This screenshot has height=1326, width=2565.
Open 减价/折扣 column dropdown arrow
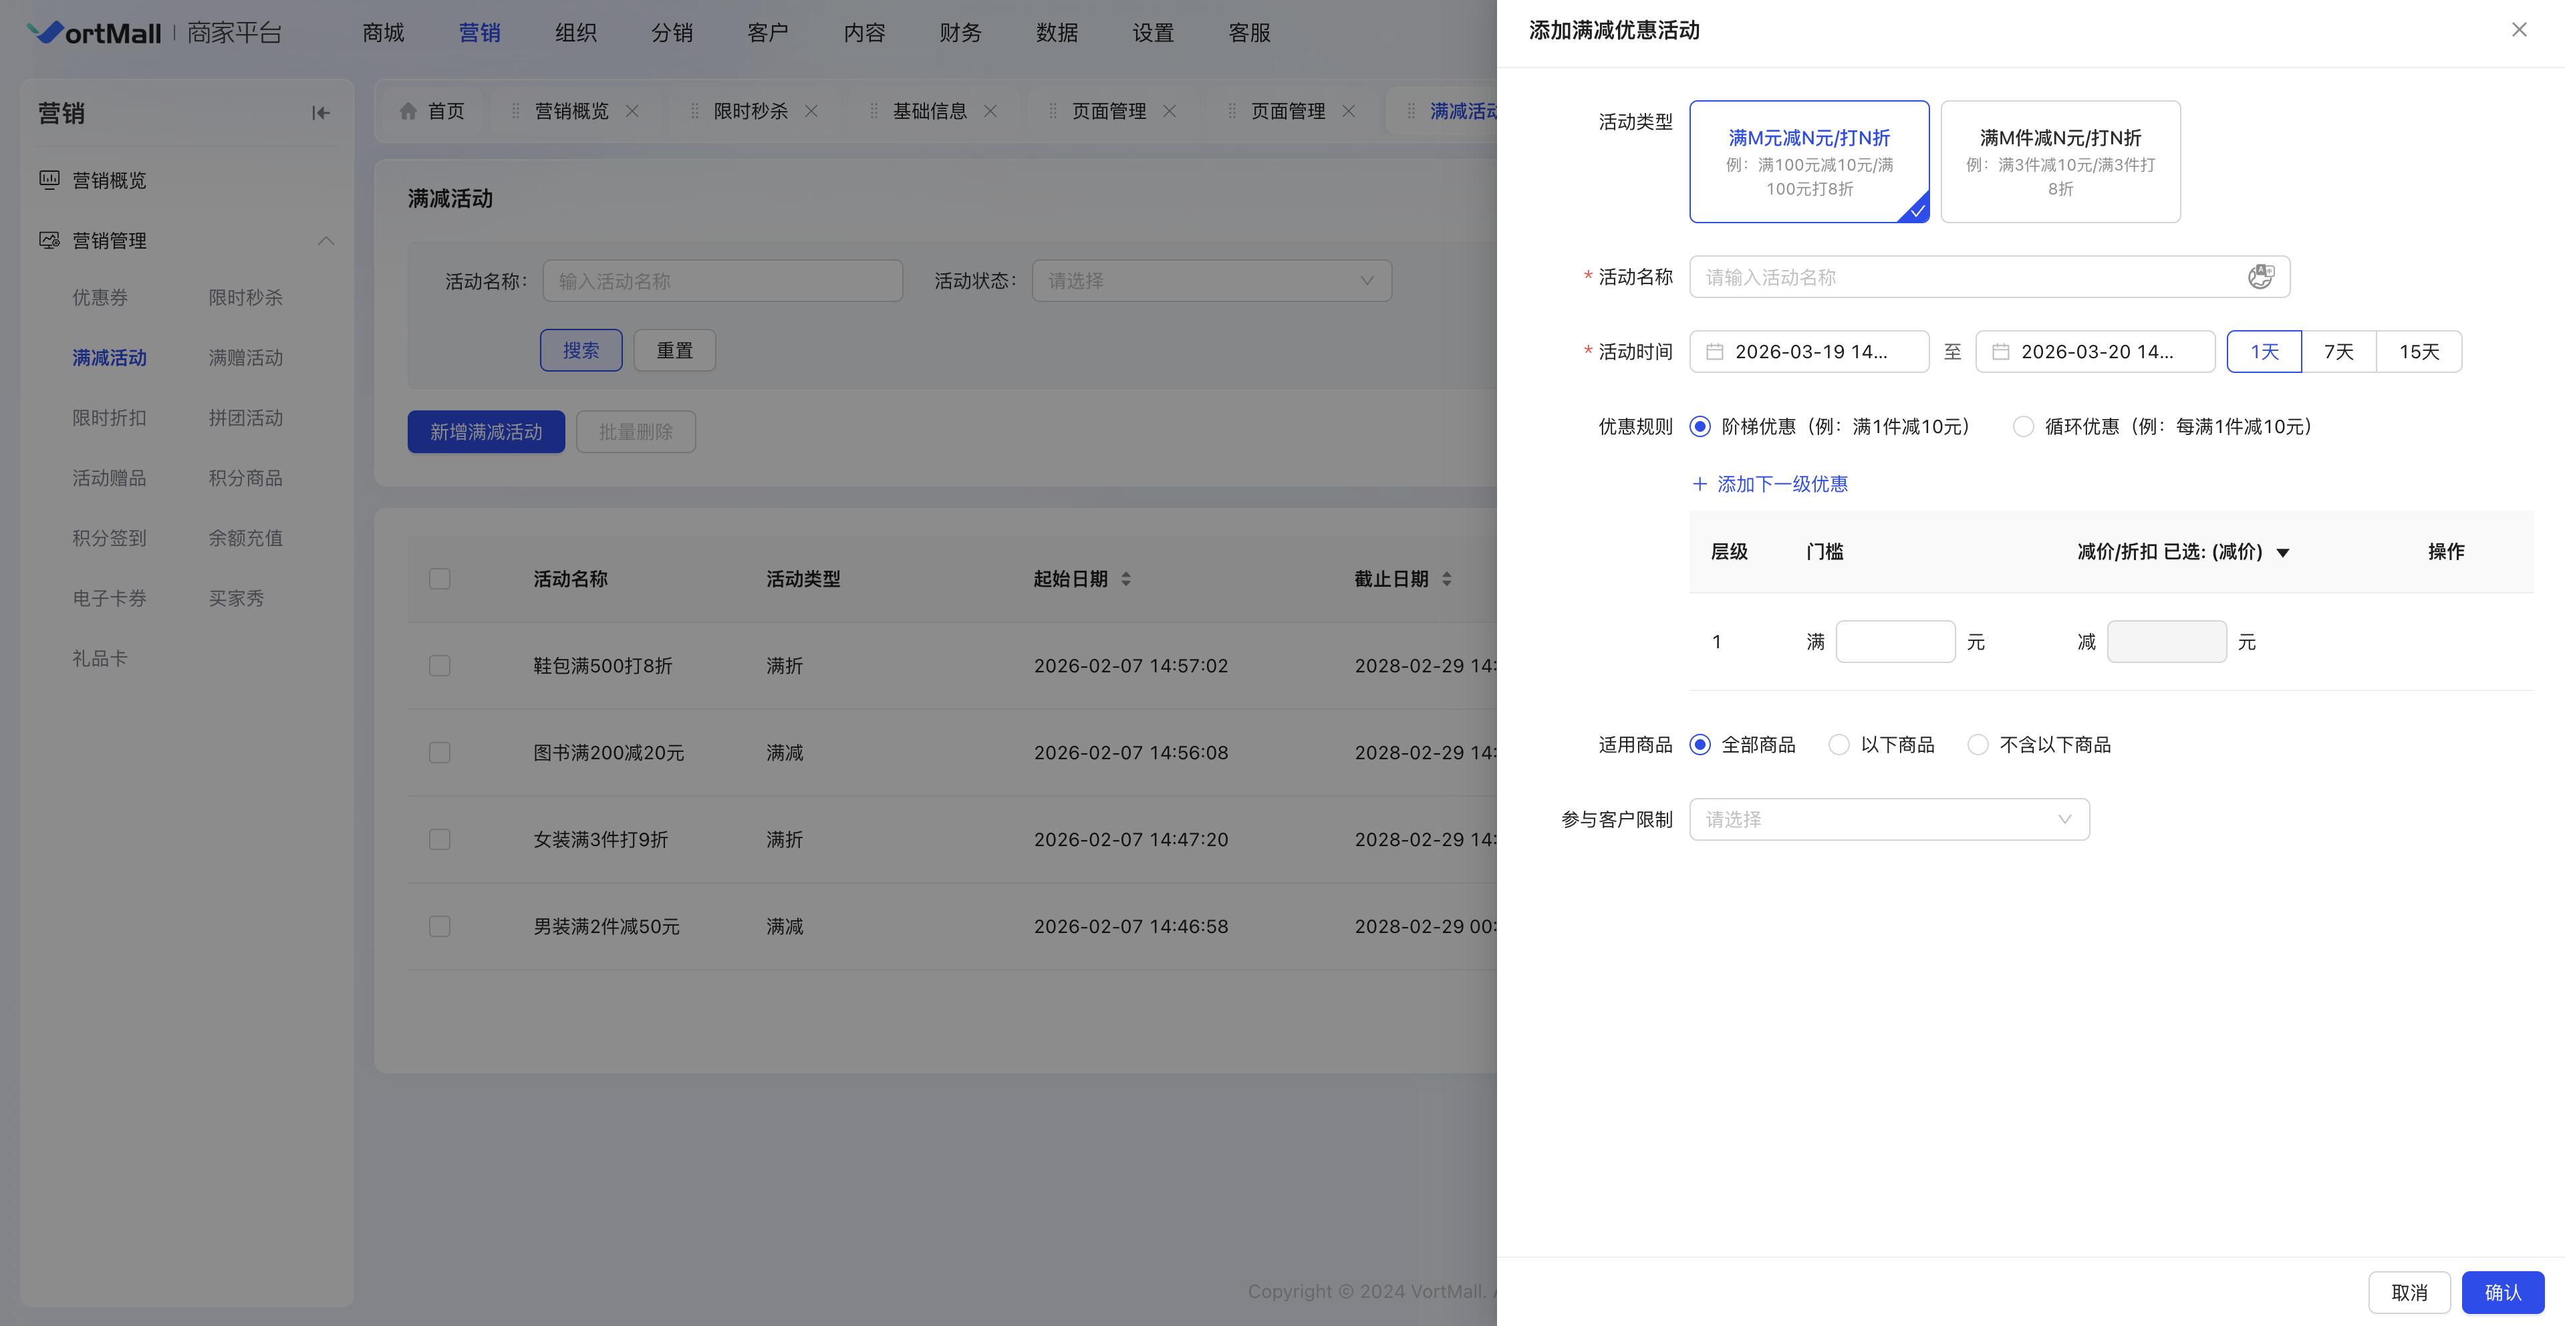pyautogui.click(x=2283, y=553)
